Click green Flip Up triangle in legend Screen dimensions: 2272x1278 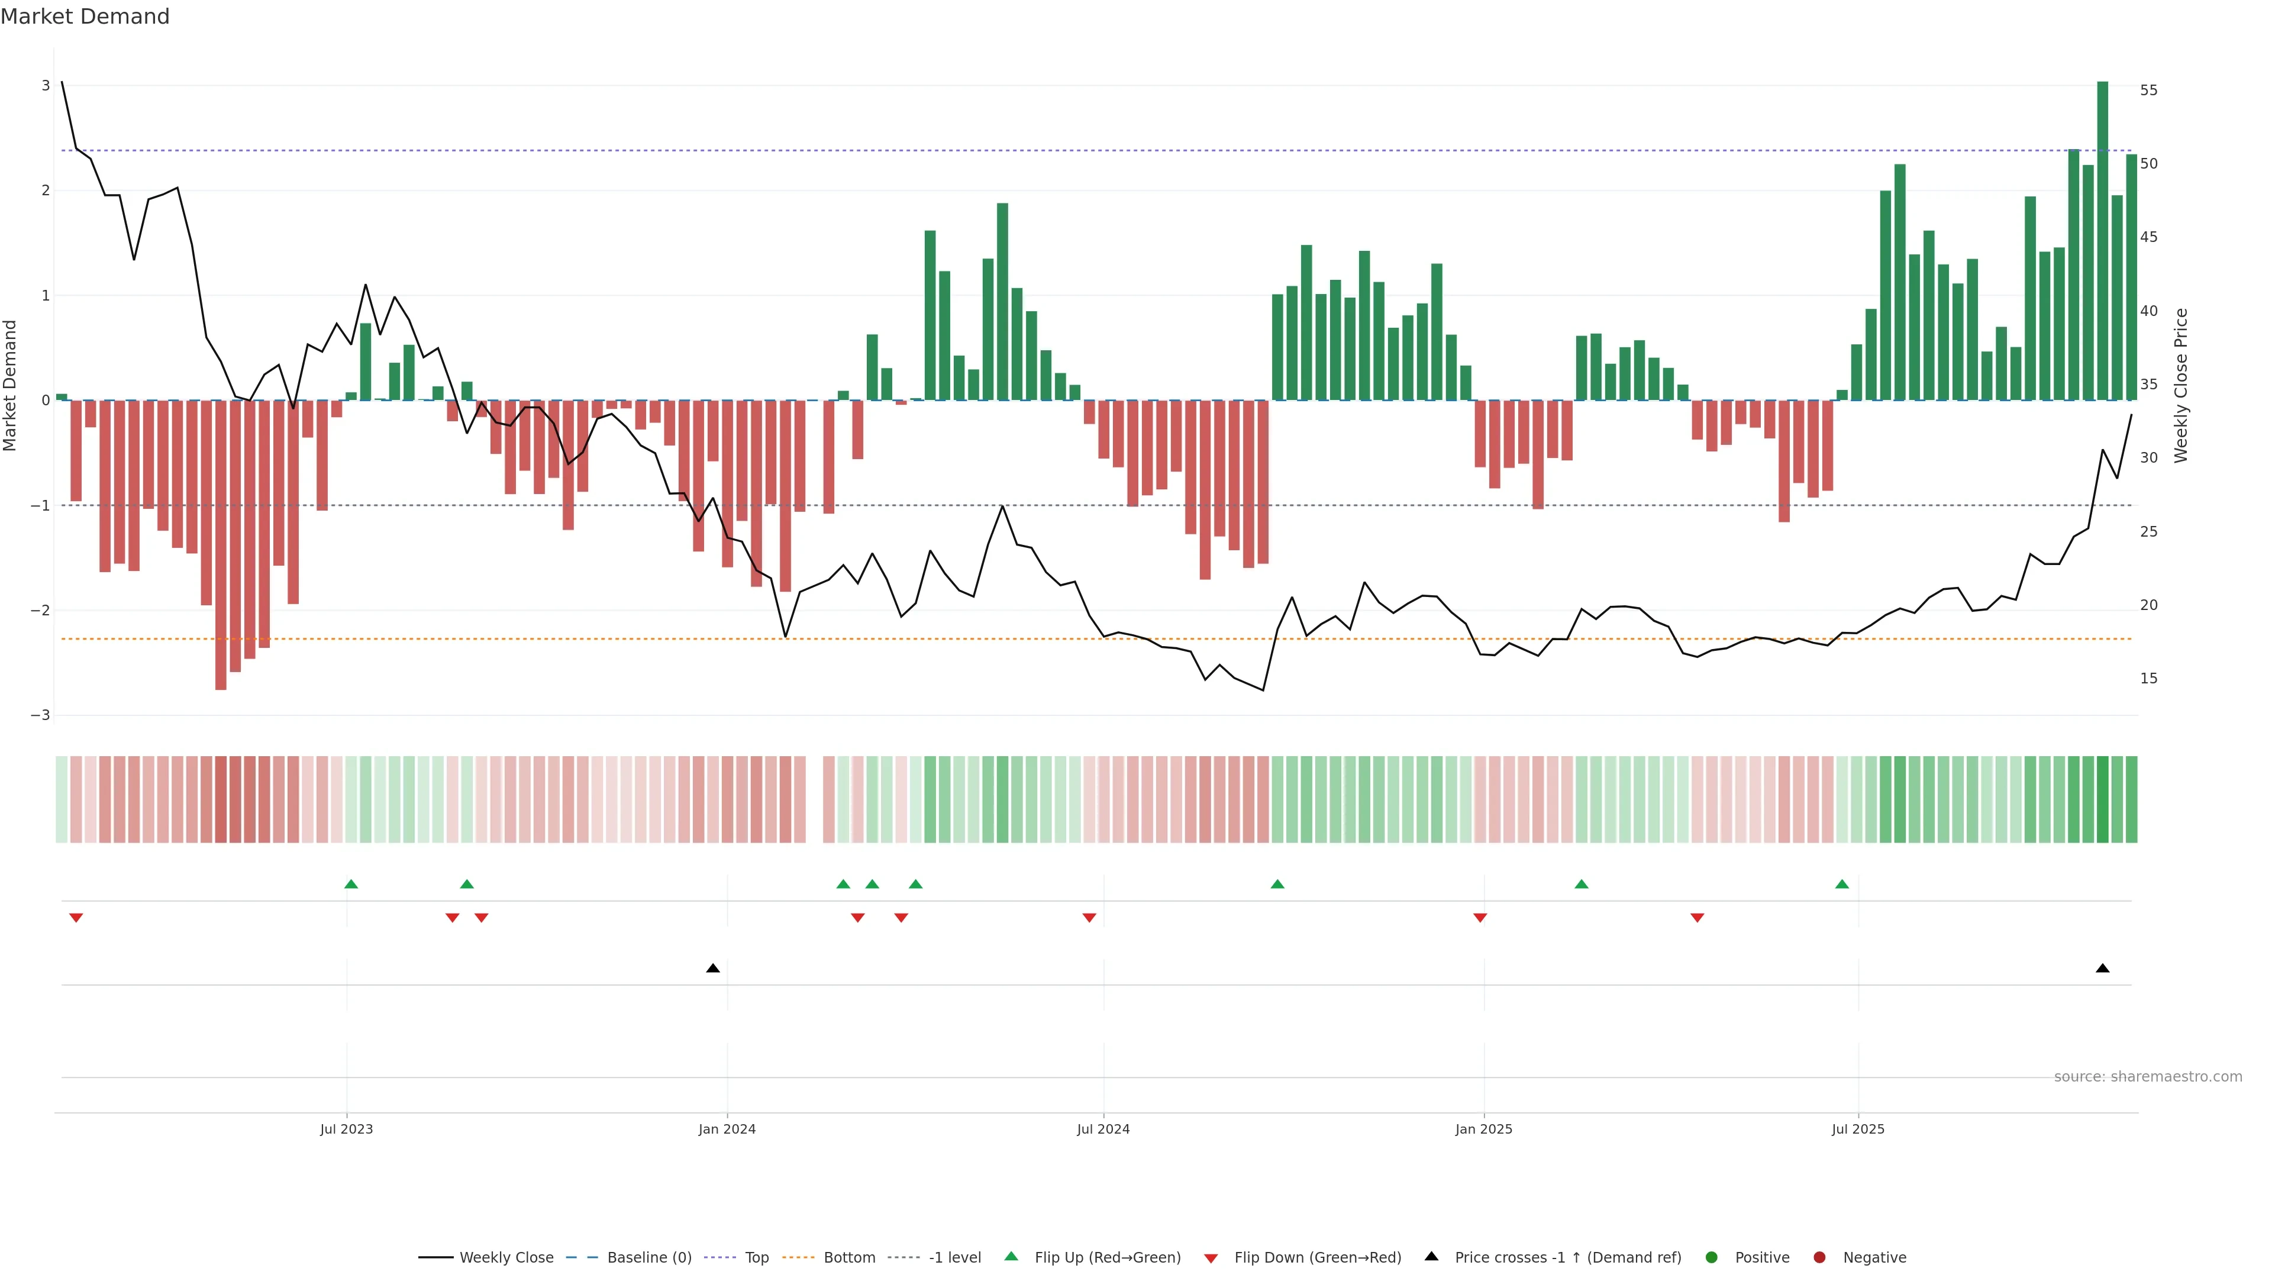pyautogui.click(x=1012, y=1257)
